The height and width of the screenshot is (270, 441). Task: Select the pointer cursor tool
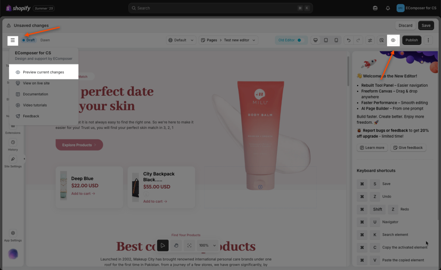163,245
